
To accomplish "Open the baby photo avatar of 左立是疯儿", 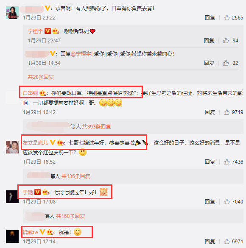I will [x=12, y=147].
